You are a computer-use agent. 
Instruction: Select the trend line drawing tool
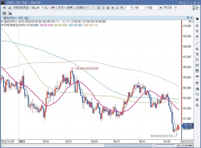197,43
